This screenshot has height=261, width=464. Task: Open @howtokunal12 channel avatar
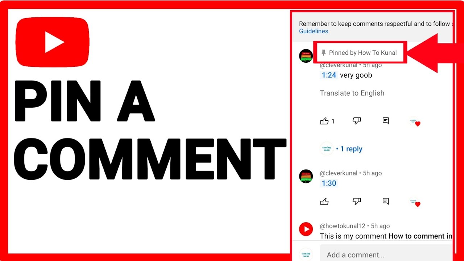point(306,229)
